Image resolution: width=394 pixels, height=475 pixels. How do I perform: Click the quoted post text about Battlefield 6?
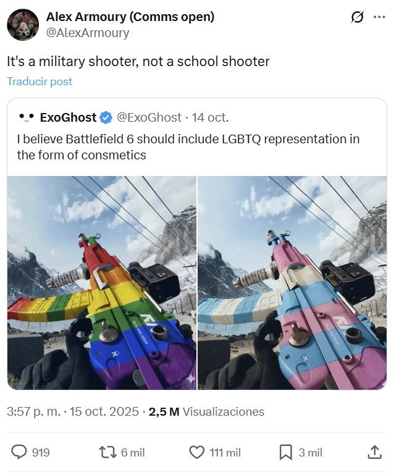point(188,147)
